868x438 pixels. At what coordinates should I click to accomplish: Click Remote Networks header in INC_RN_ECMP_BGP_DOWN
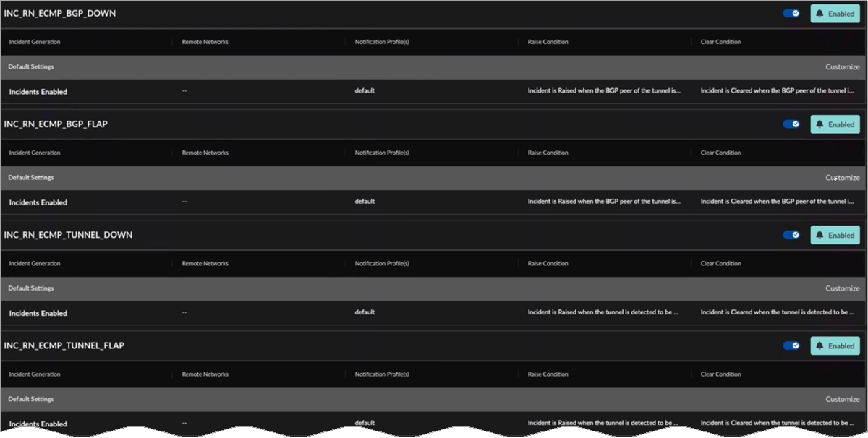coord(205,42)
